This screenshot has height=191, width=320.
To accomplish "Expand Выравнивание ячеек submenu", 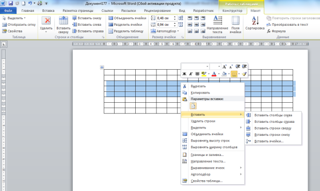I will click(213, 168).
